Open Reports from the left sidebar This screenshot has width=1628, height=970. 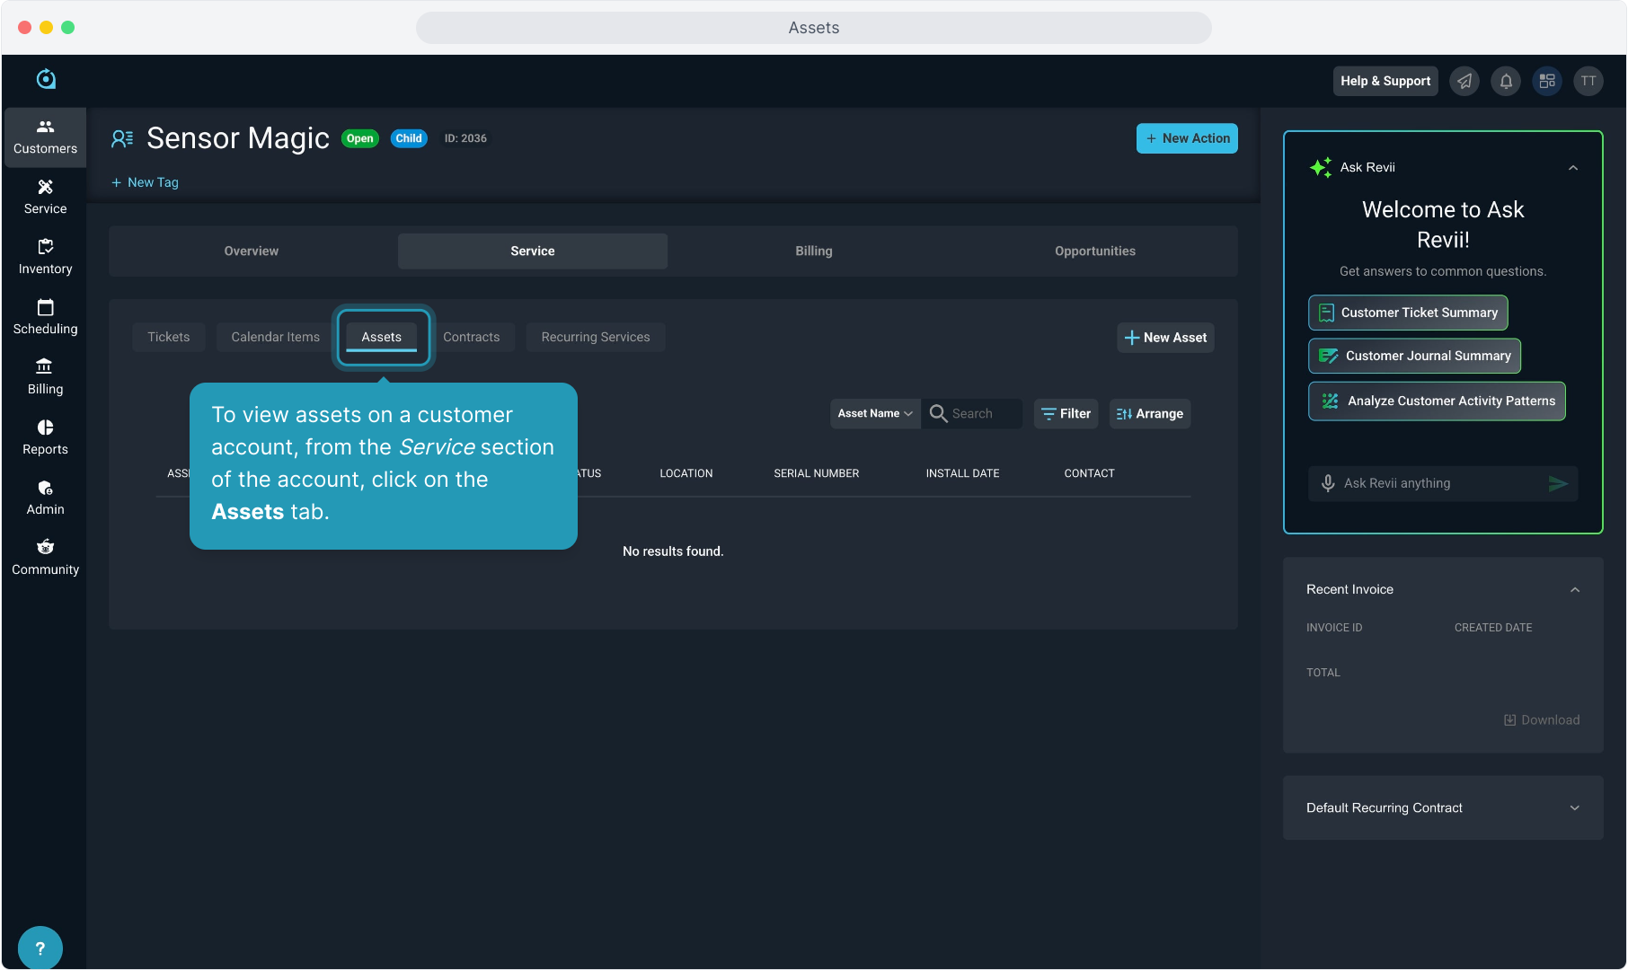pyautogui.click(x=45, y=437)
